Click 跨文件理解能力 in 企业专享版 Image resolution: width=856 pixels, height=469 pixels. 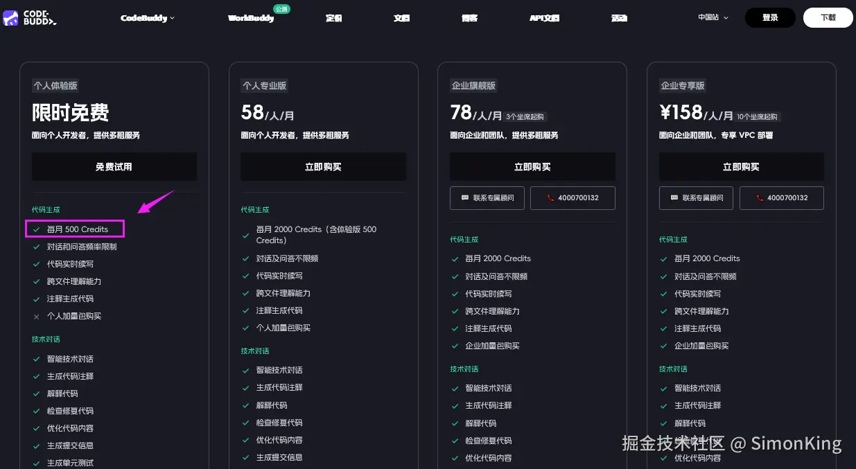(701, 311)
